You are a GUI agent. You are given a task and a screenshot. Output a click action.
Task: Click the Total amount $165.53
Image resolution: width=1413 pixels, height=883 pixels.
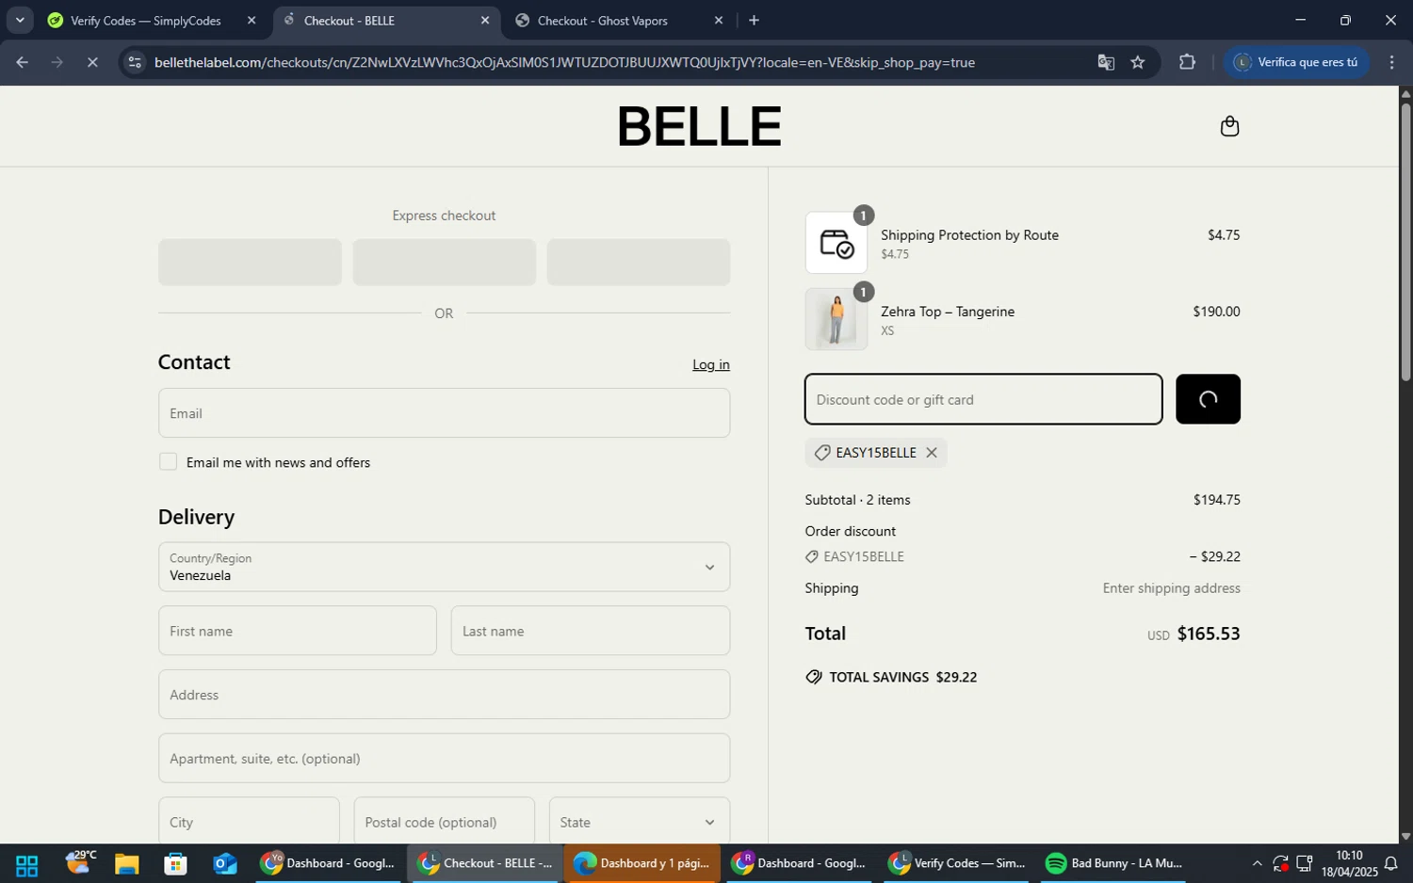point(1209,634)
